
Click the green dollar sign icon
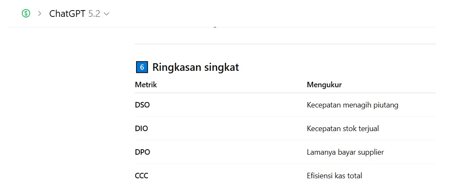click(x=26, y=13)
